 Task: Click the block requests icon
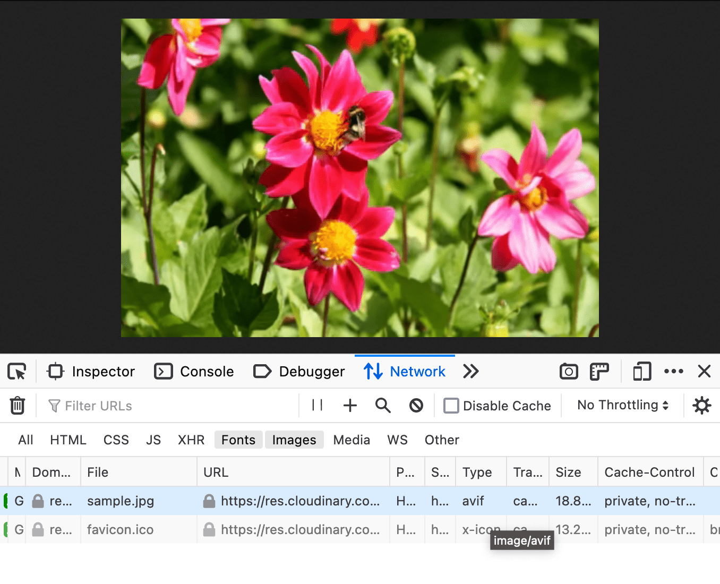click(x=416, y=405)
